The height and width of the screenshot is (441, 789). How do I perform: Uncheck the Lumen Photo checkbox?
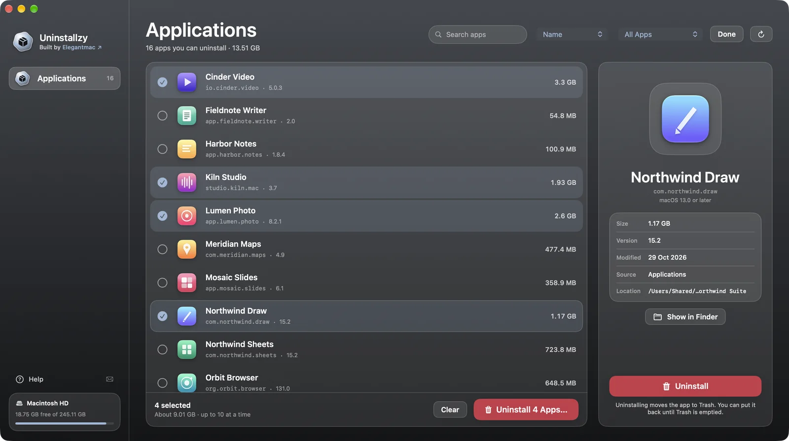[162, 216]
